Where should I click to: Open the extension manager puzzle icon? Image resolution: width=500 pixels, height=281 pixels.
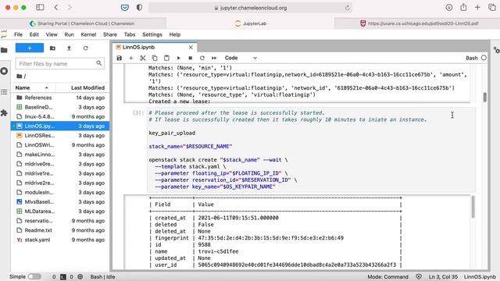pyautogui.click(x=4, y=112)
